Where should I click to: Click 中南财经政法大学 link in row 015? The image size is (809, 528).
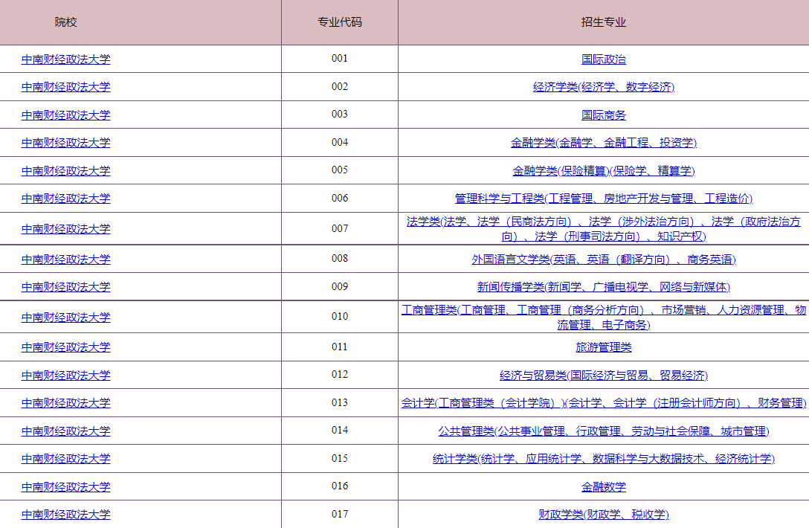65,459
